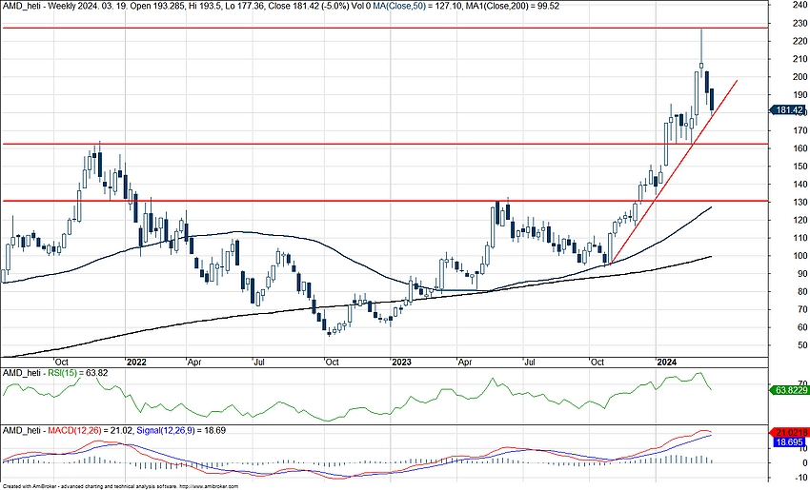Click the 160 label on the price axis

(x=801, y=148)
